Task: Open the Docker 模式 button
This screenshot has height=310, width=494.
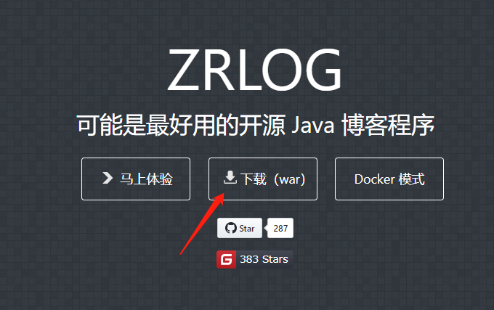Action: pos(389,179)
